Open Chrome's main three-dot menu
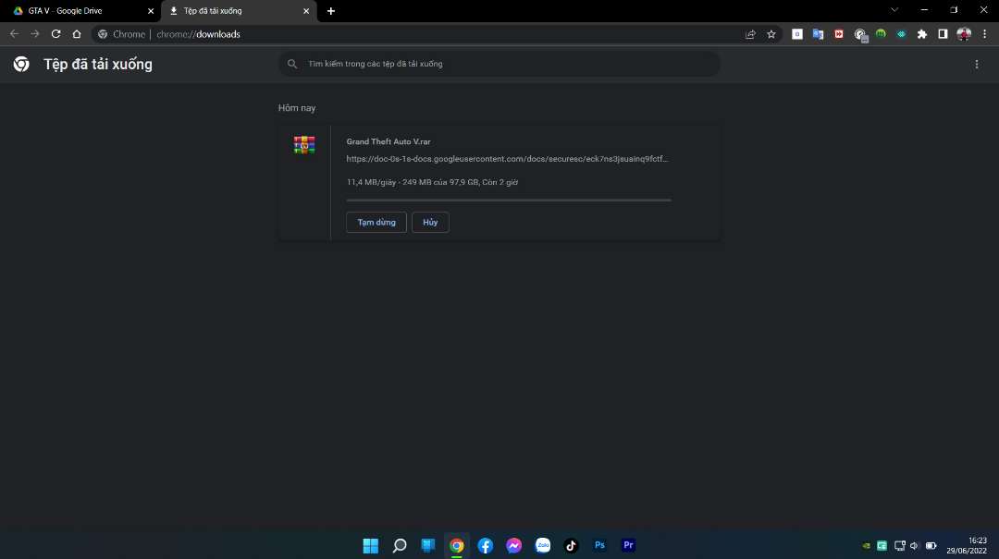The width and height of the screenshot is (999, 559). click(x=984, y=34)
